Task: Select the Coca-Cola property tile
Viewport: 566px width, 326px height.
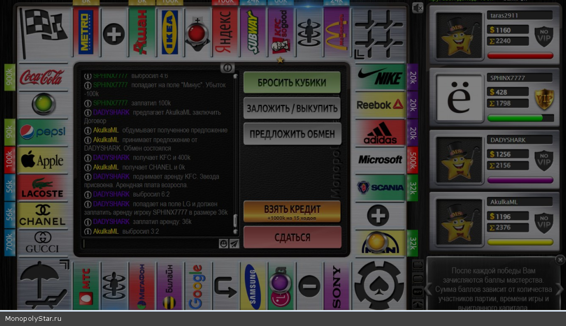Action: click(42, 77)
